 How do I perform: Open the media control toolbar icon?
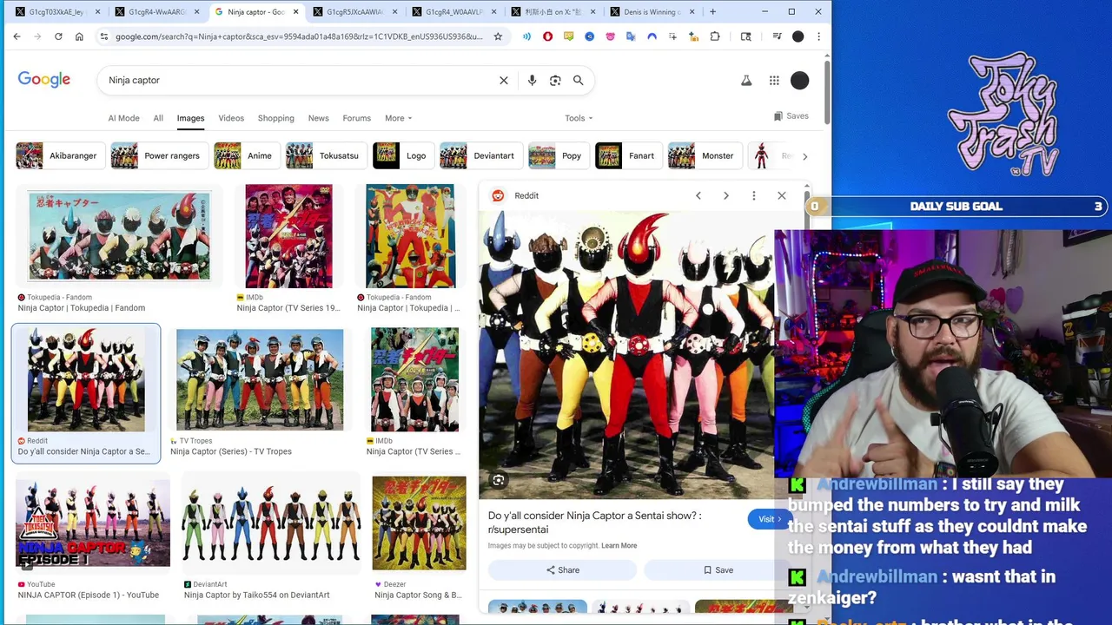pos(777,36)
